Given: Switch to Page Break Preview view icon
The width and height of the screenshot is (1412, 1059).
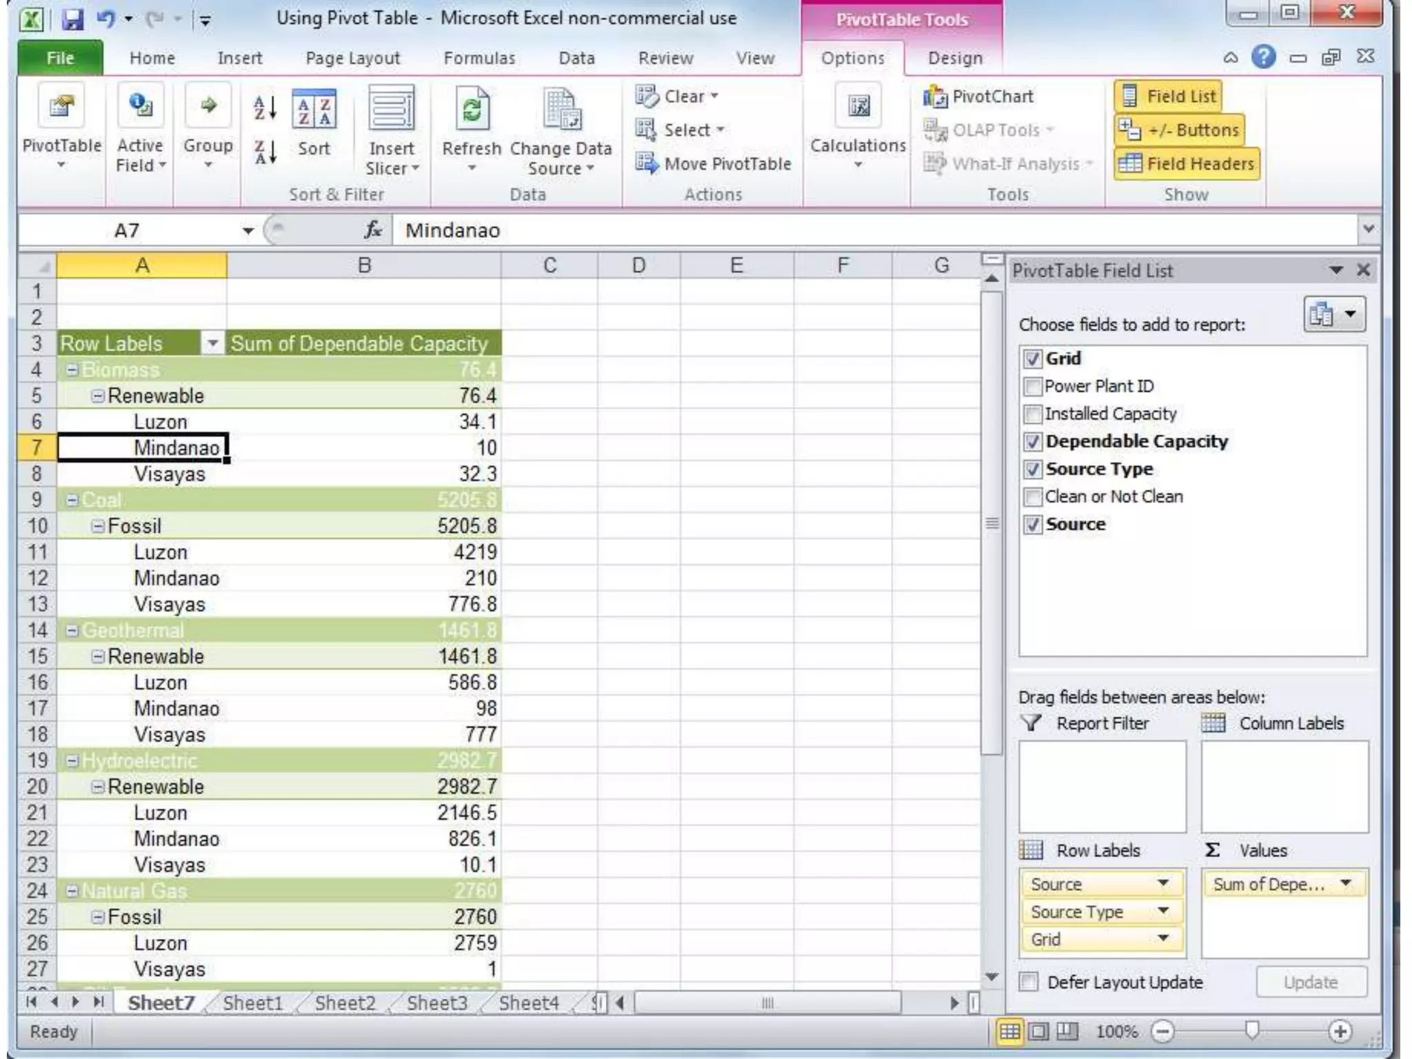Looking at the screenshot, I should 1067,1031.
